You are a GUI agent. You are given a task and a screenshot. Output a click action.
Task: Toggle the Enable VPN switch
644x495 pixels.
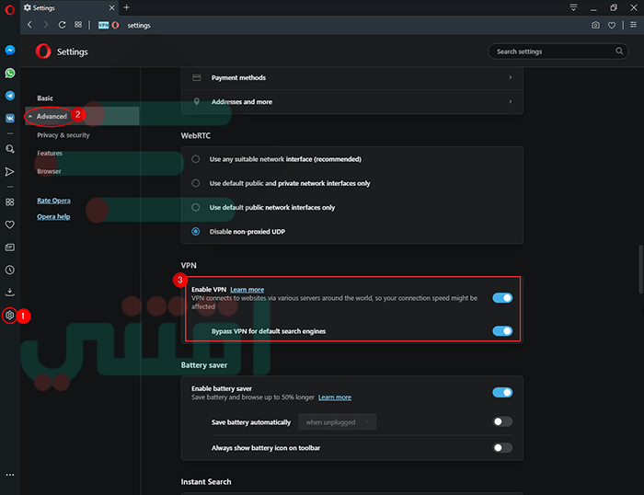[x=502, y=298]
